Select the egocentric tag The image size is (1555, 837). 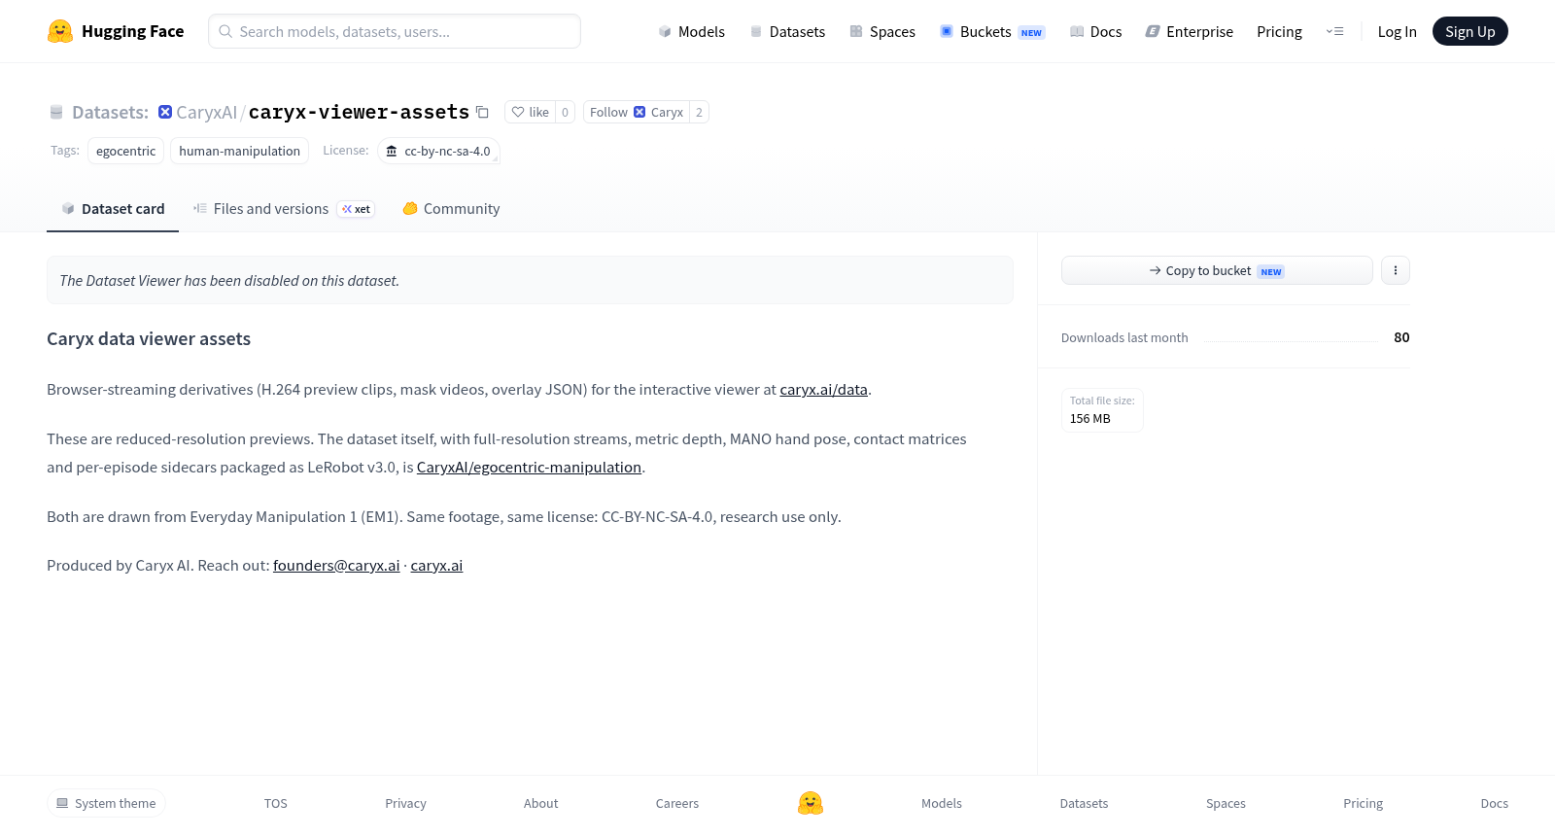(x=125, y=151)
